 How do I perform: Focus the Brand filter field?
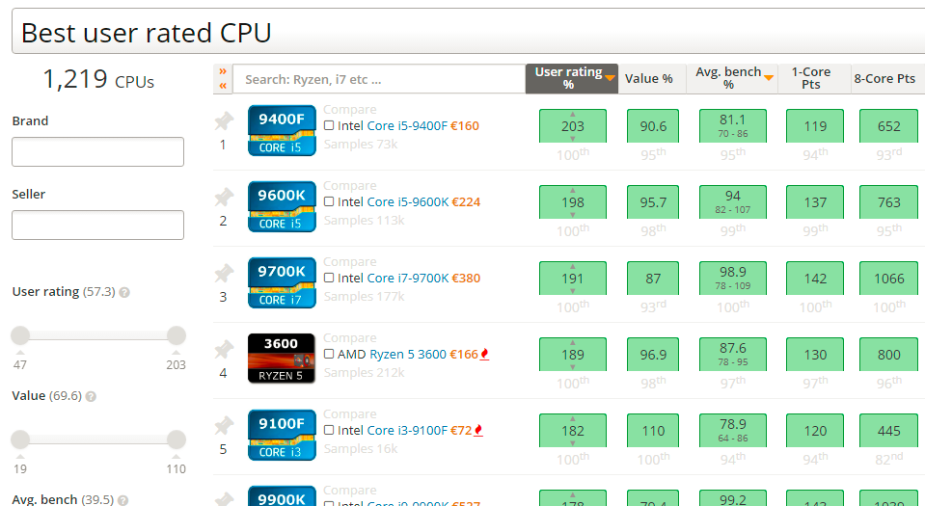pyautogui.click(x=98, y=151)
